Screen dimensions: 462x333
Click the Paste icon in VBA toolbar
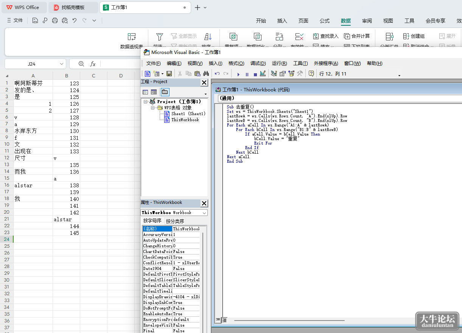(197, 74)
